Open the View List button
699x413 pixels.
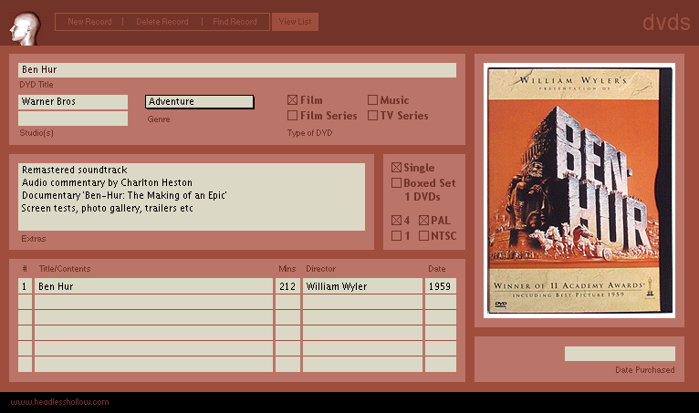pos(295,22)
